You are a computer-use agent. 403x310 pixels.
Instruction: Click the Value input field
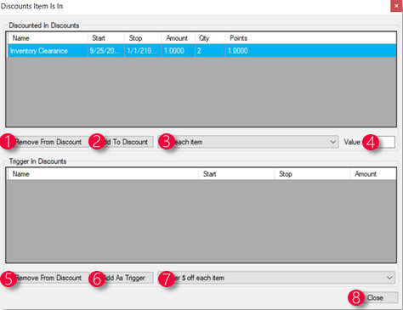pos(379,142)
